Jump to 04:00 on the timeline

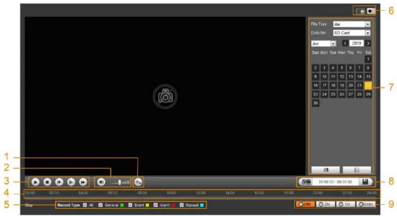coord(83,193)
